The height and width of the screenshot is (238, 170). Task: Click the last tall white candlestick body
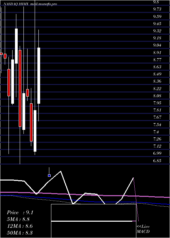click(39, 75)
